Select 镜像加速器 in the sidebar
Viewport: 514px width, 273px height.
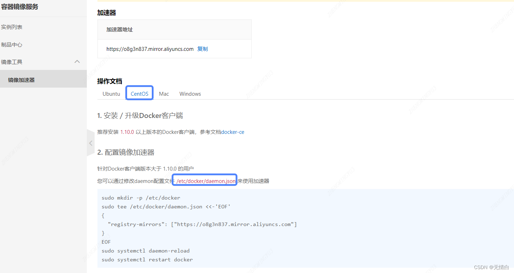22,80
